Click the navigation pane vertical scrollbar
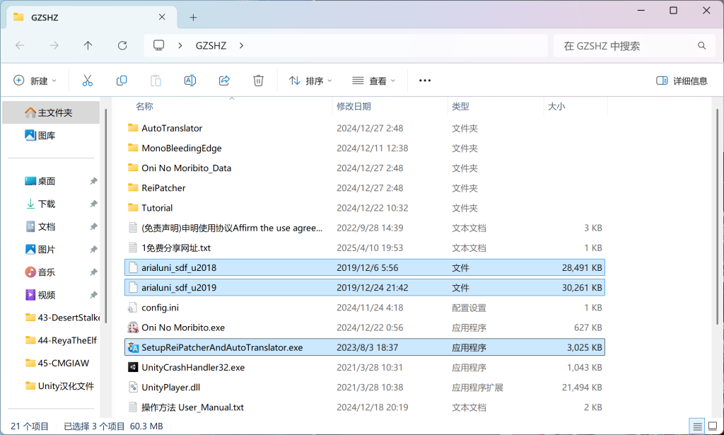 (106, 212)
